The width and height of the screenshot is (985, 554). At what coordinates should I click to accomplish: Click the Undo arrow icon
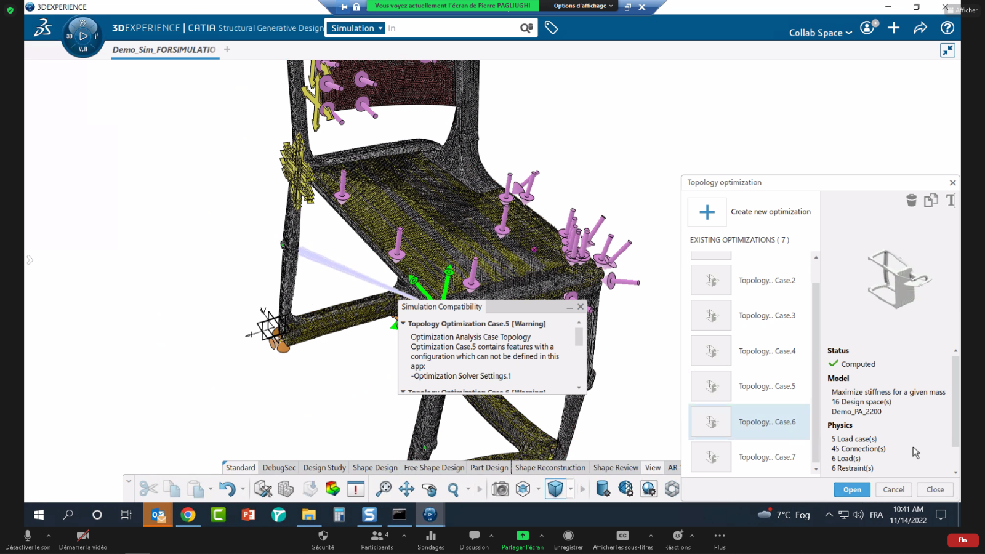click(x=227, y=489)
